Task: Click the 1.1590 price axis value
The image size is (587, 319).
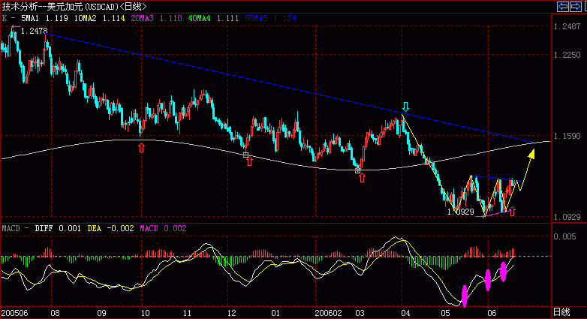Action: point(567,137)
